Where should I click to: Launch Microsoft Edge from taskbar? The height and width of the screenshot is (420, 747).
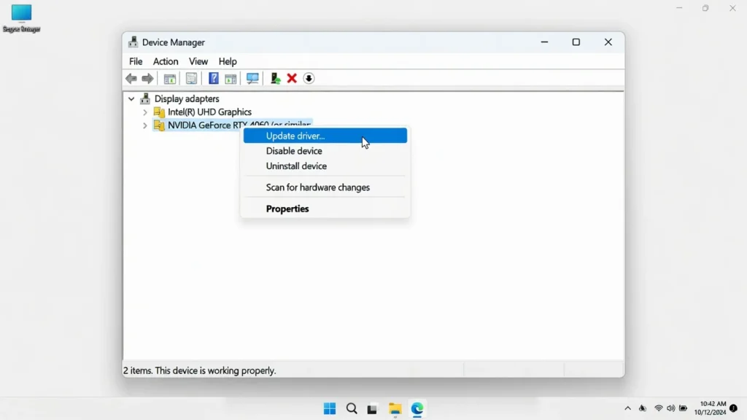[x=417, y=408]
